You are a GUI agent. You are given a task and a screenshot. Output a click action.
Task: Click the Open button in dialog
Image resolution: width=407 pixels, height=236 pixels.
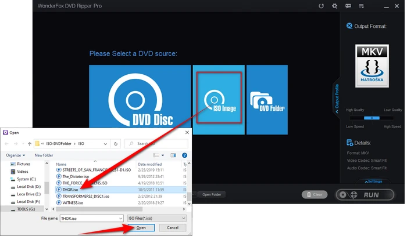tap(141, 228)
